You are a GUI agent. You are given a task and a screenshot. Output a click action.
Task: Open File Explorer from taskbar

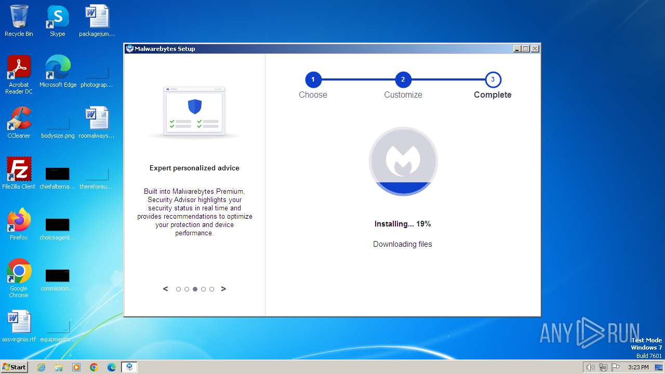coord(59,367)
